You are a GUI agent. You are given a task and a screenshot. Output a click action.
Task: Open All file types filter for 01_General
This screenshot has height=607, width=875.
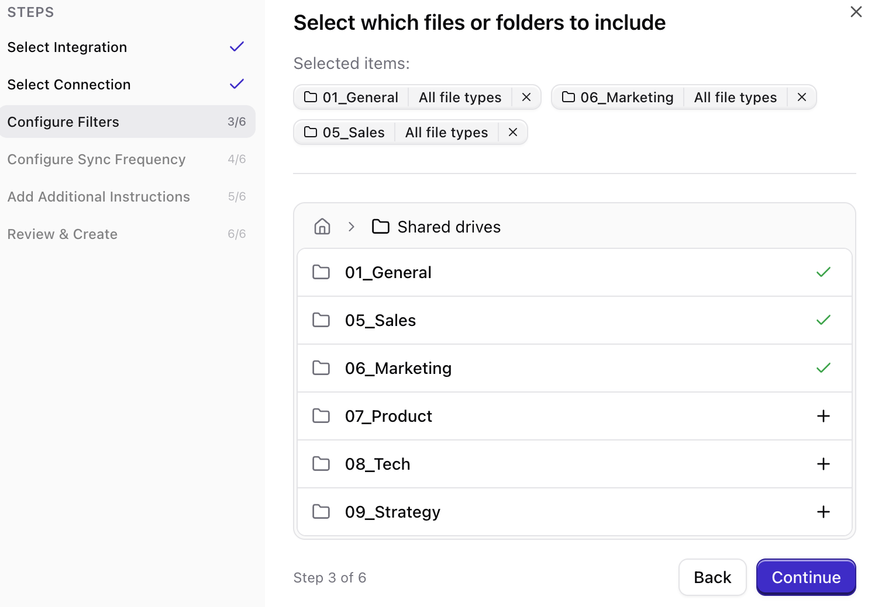tap(459, 97)
